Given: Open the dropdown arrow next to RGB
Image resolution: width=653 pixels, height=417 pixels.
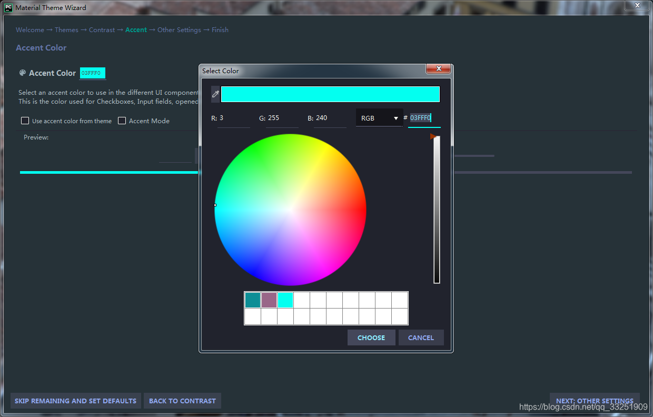Looking at the screenshot, I should pyautogui.click(x=395, y=117).
